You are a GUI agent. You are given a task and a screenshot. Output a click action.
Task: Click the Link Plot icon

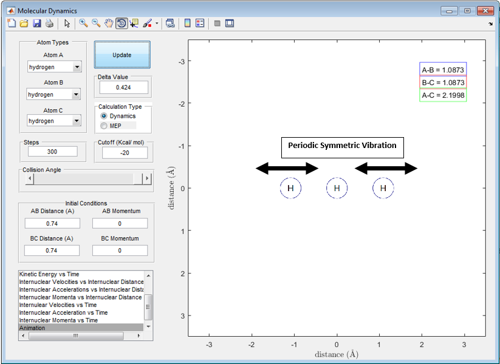(170, 23)
